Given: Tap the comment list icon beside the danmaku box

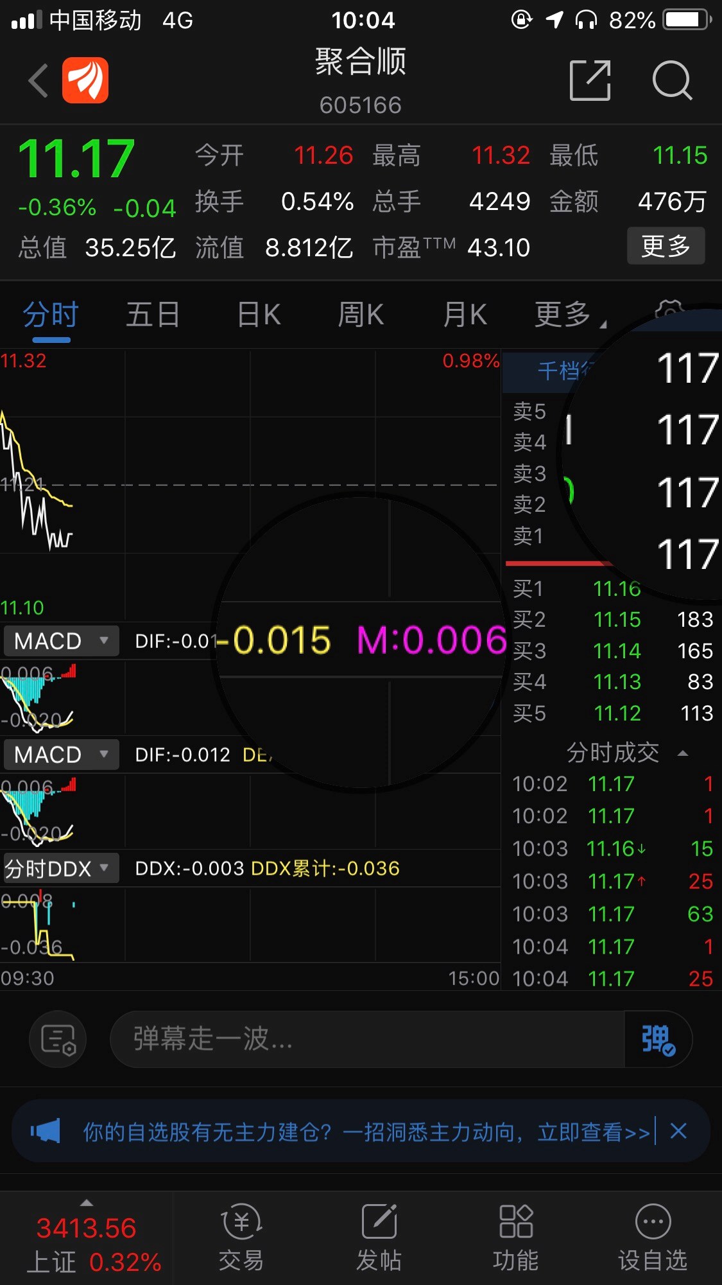Looking at the screenshot, I should click(x=58, y=1039).
